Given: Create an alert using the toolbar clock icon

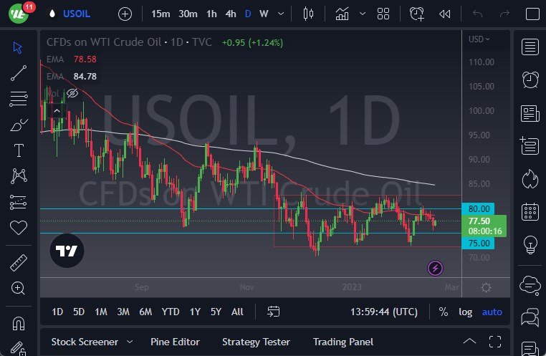Looking at the screenshot, I should click(416, 14).
